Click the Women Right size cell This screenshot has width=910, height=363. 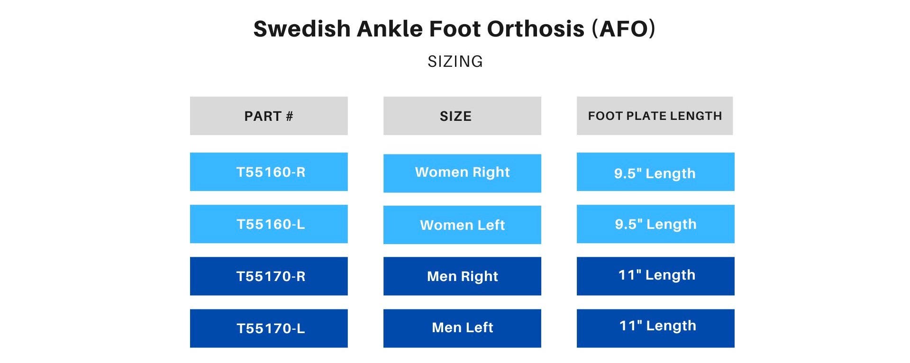pyautogui.click(x=462, y=173)
